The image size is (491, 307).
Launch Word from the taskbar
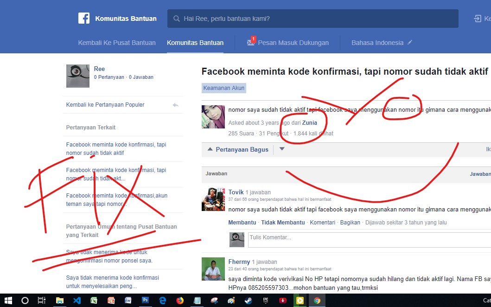[x=128, y=301]
